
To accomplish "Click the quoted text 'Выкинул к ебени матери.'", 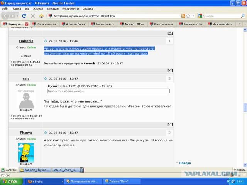I will (x=66, y=91).
